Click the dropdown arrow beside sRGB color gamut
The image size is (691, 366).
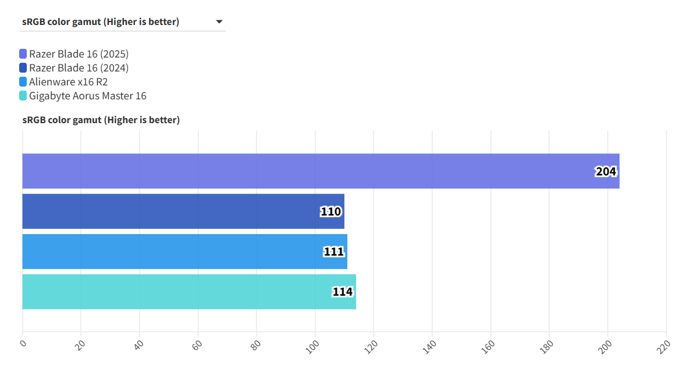(219, 22)
